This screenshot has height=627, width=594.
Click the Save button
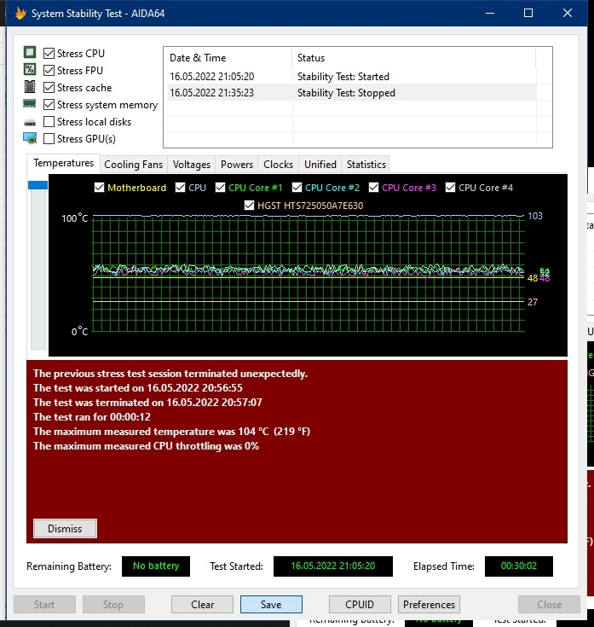[271, 604]
